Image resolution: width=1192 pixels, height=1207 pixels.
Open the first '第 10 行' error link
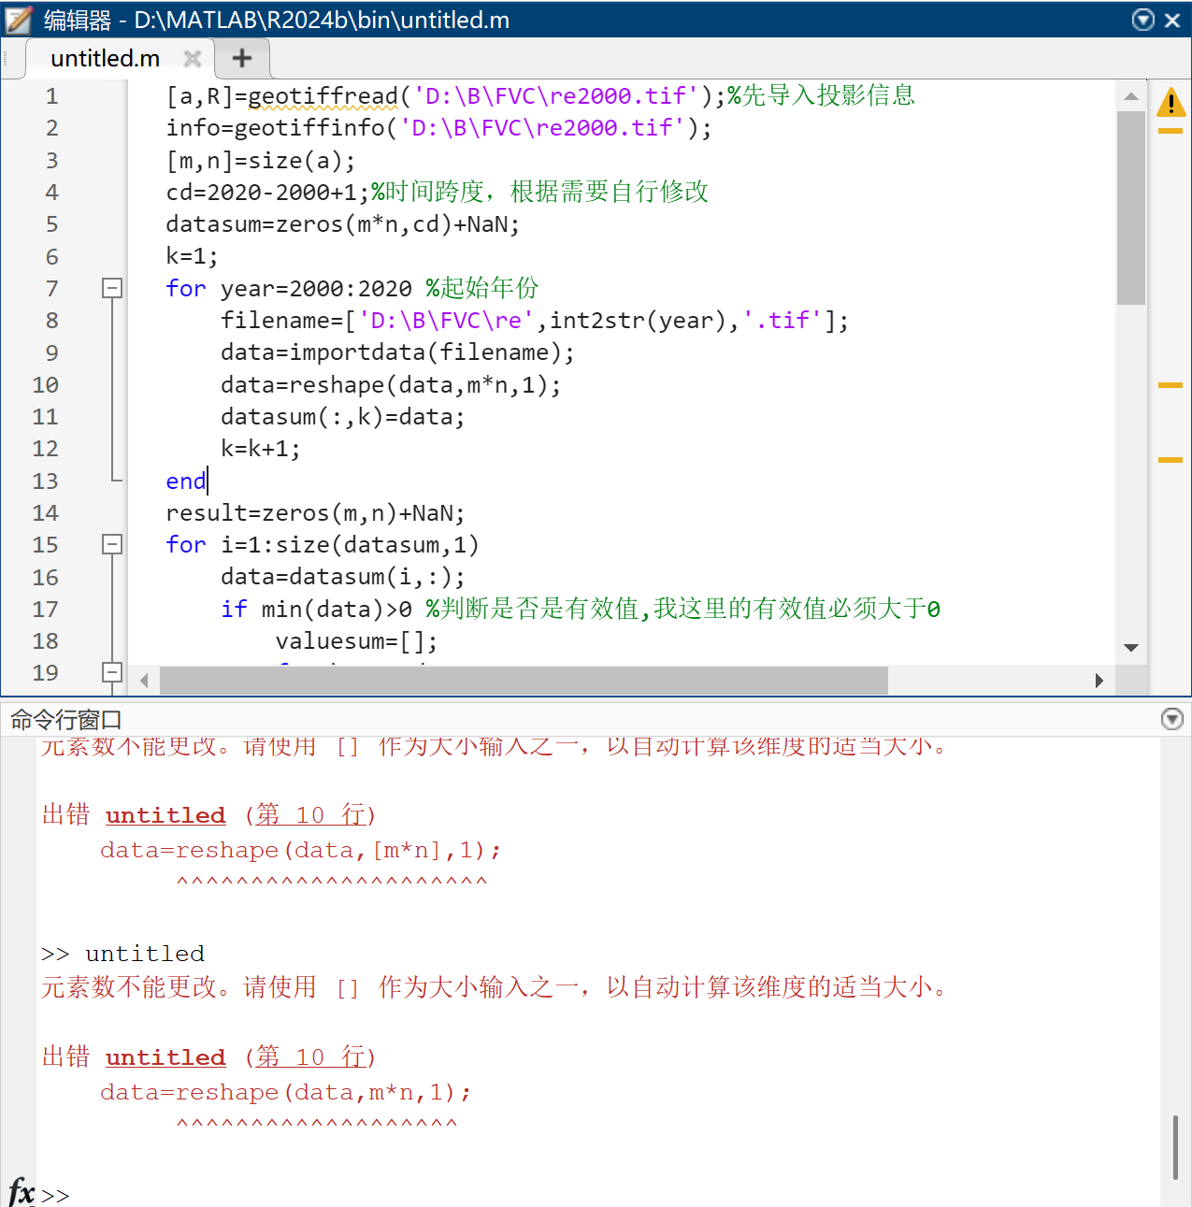[311, 815]
